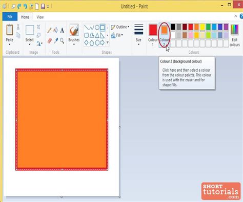
Task: Click the Edit colours button
Action: click(235, 35)
